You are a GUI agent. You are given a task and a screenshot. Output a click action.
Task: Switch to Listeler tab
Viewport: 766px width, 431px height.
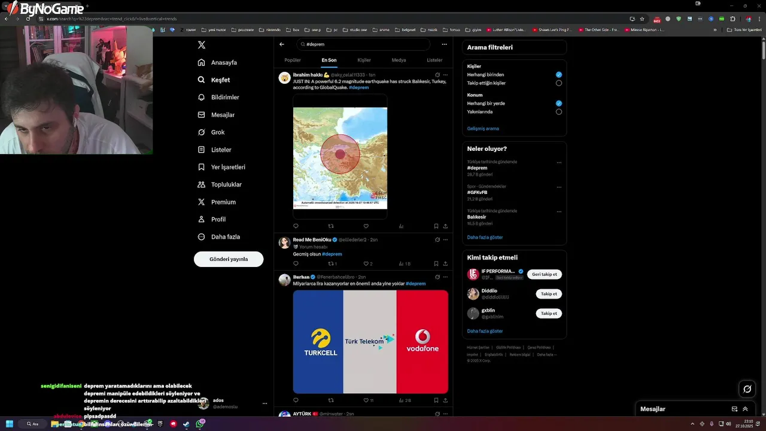coord(434,60)
